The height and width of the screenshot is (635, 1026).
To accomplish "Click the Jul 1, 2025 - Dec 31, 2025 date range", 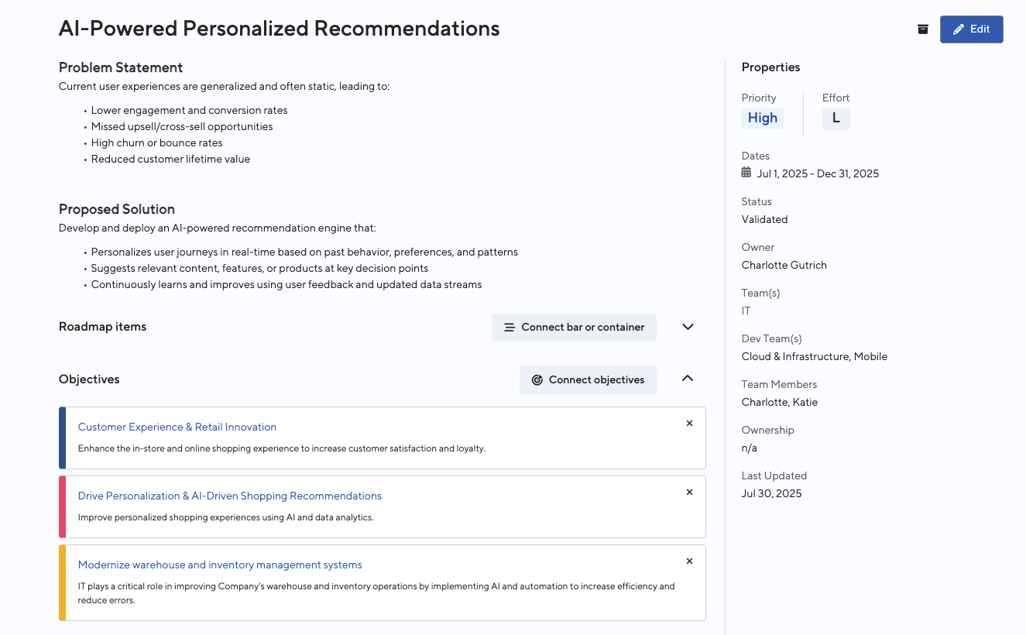I will click(x=818, y=173).
